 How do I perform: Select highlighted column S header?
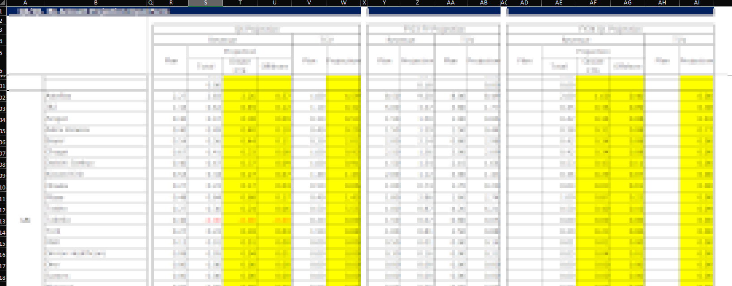click(205, 3)
